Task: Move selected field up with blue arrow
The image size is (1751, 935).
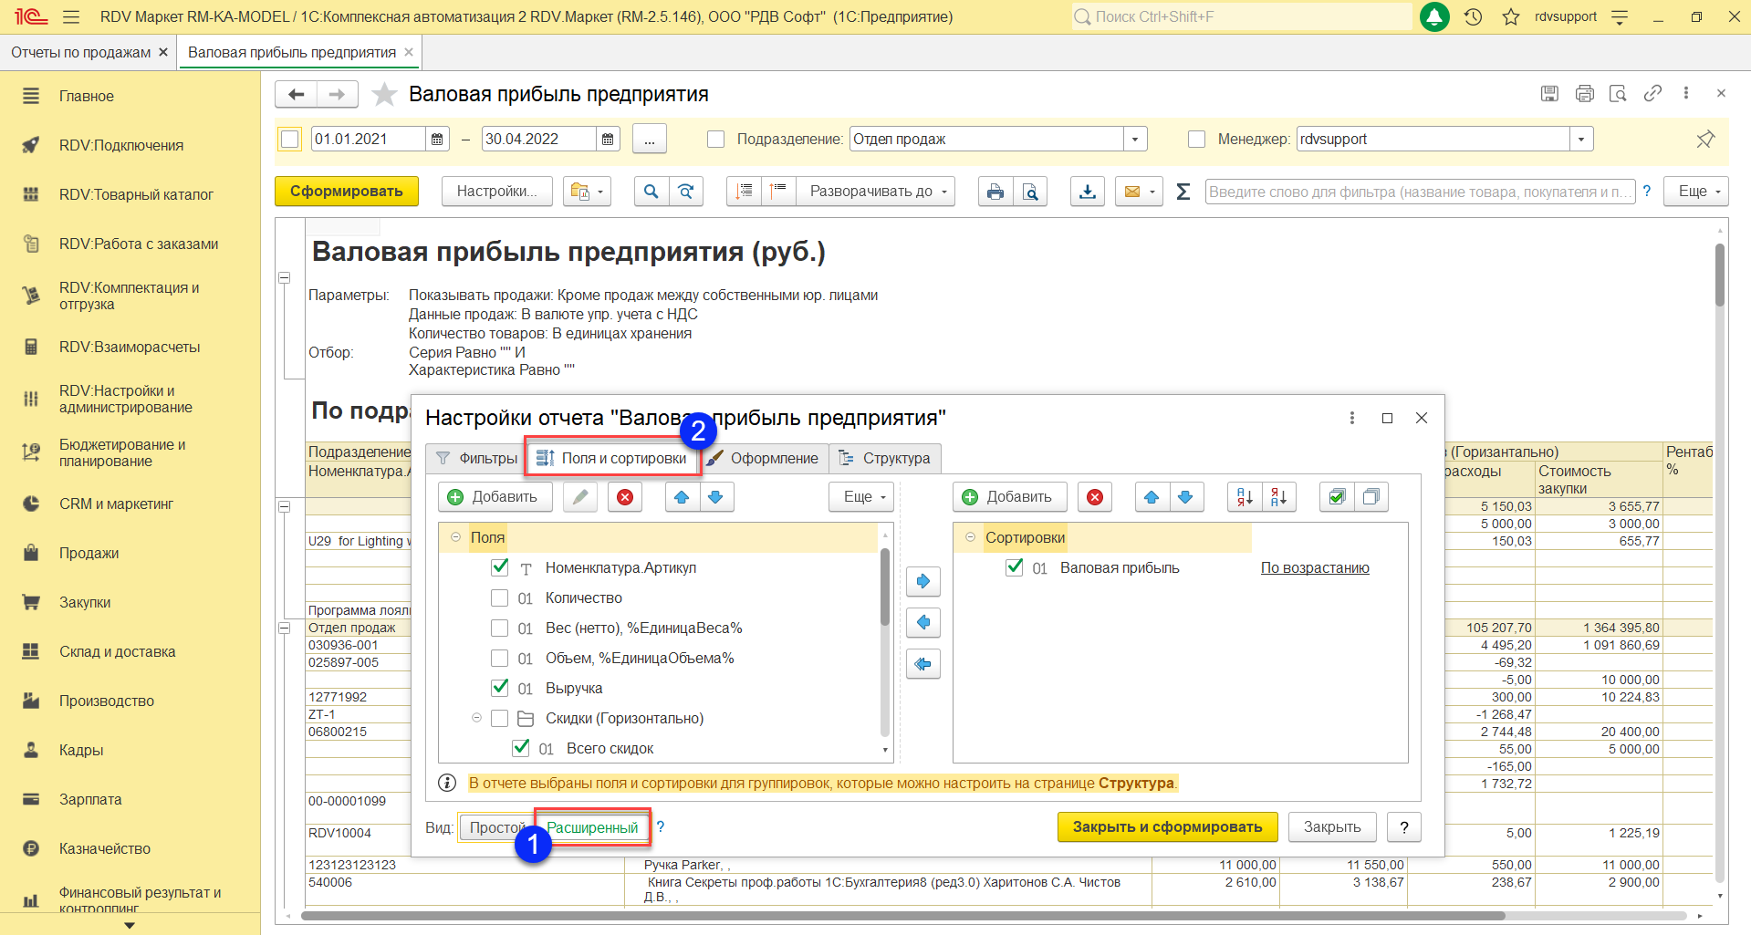Action: click(682, 497)
